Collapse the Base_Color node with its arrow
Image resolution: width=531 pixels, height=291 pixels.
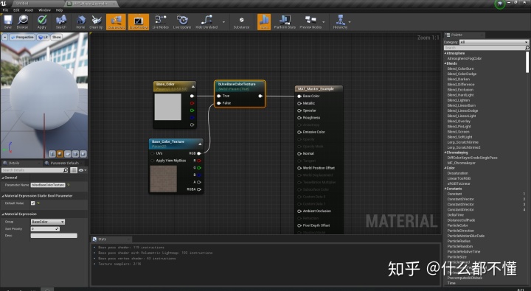[x=193, y=87]
